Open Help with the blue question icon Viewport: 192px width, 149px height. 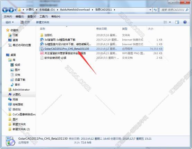(185, 22)
